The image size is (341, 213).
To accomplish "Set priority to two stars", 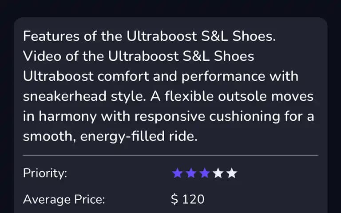I will click(x=191, y=173).
